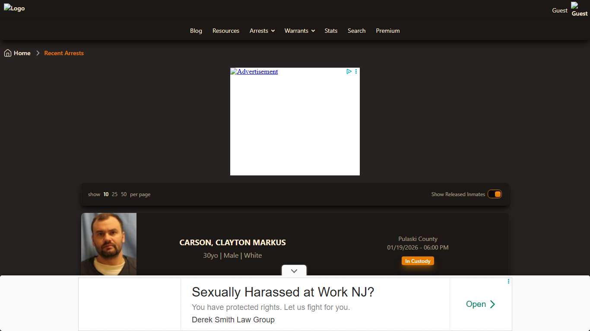Viewport: 590px width, 331px height.
Task: Show 50 results per page
Action: pos(124,194)
